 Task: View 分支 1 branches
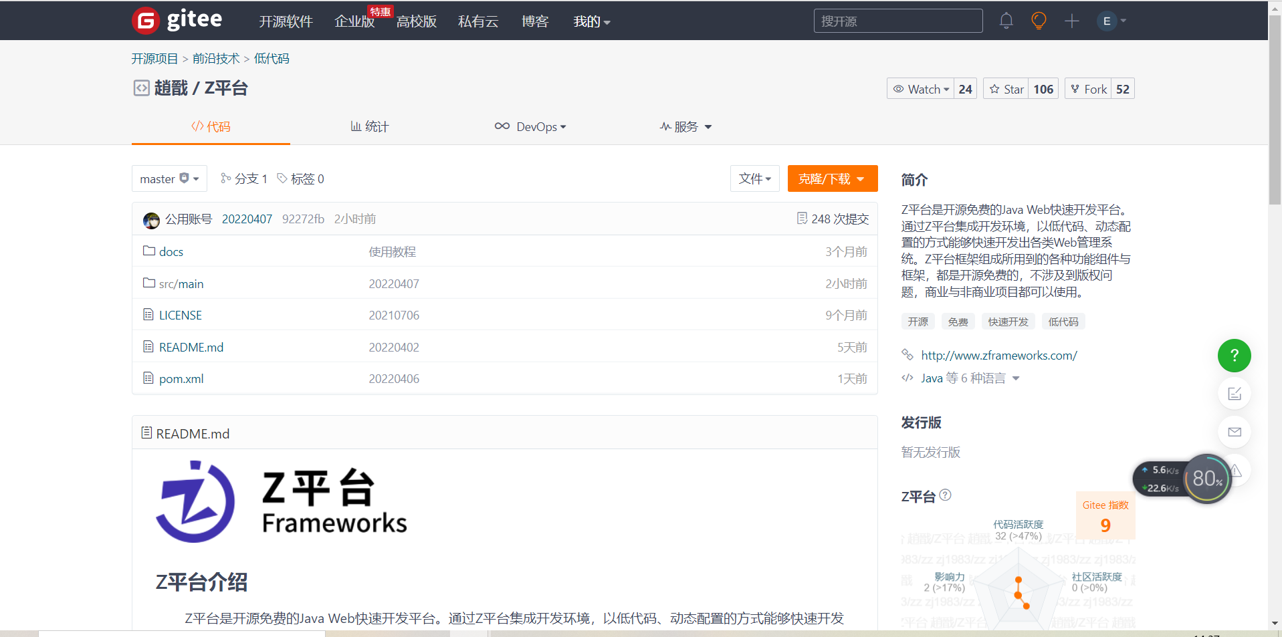(244, 178)
